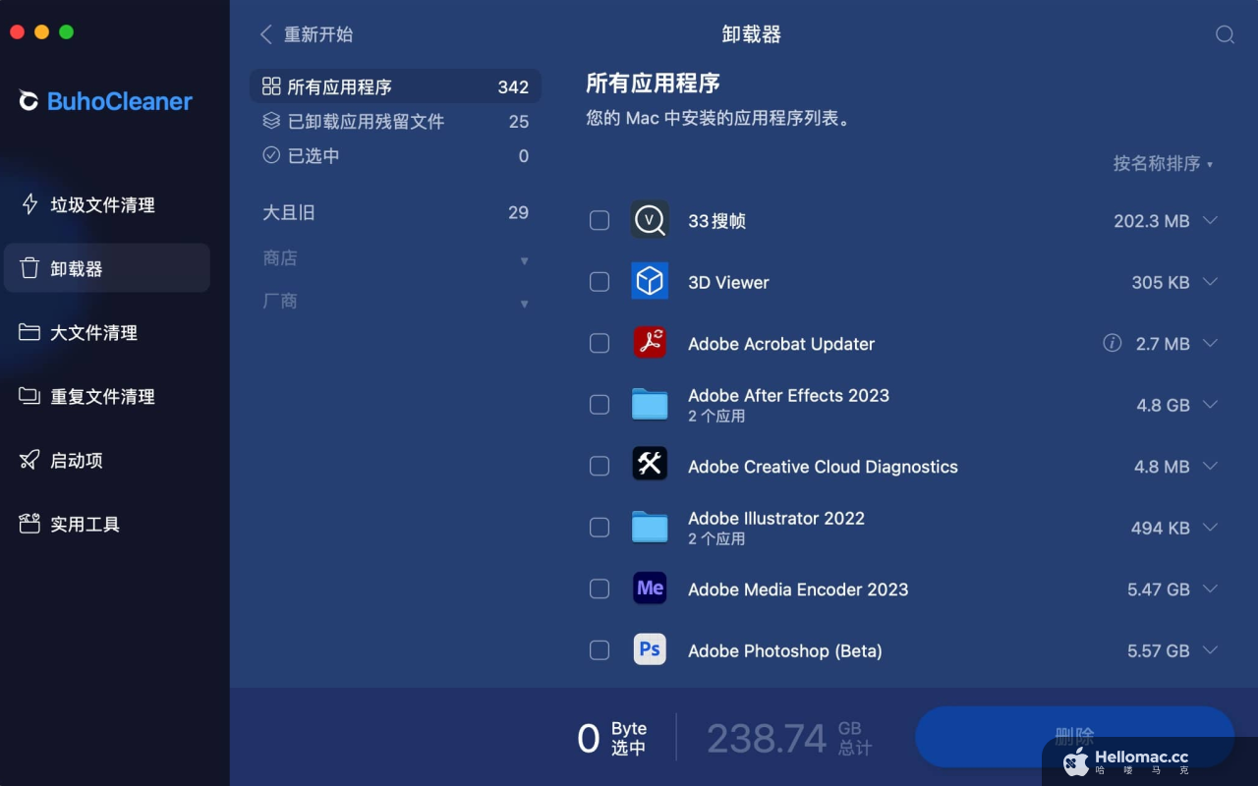Screen dimensions: 1258x786
Task: Select the 已卸载应用残留文件 category
Action: (x=395, y=121)
